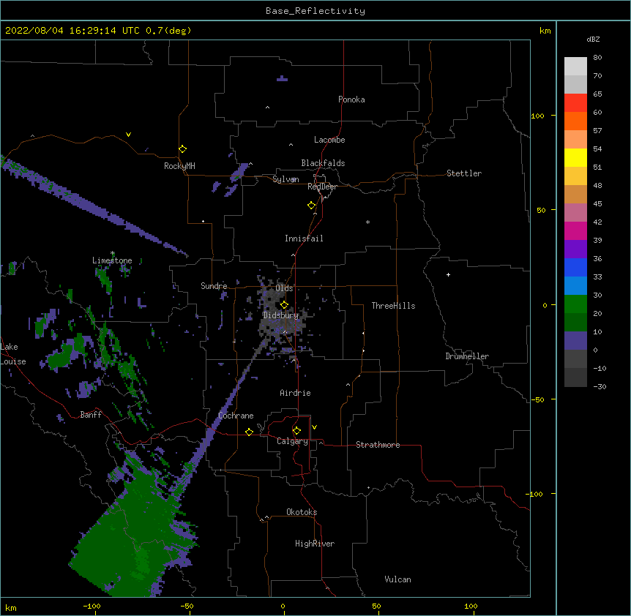
Task: Click the yellow 54 dBZ legend color
Action: coord(575,157)
